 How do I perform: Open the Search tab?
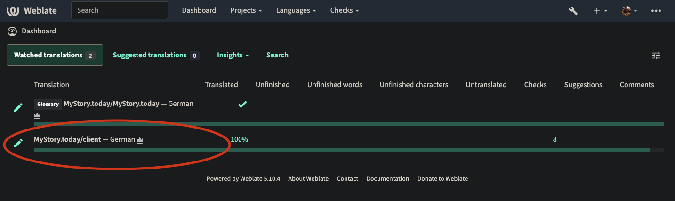(277, 55)
